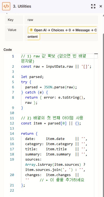Click the 'Code' section label

pos(8,50)
